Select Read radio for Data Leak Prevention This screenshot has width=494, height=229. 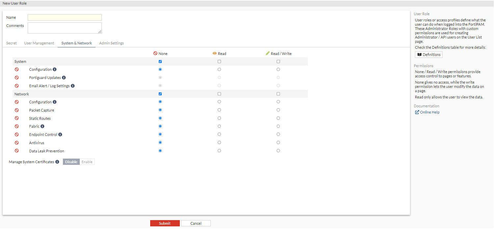point(219,151)
